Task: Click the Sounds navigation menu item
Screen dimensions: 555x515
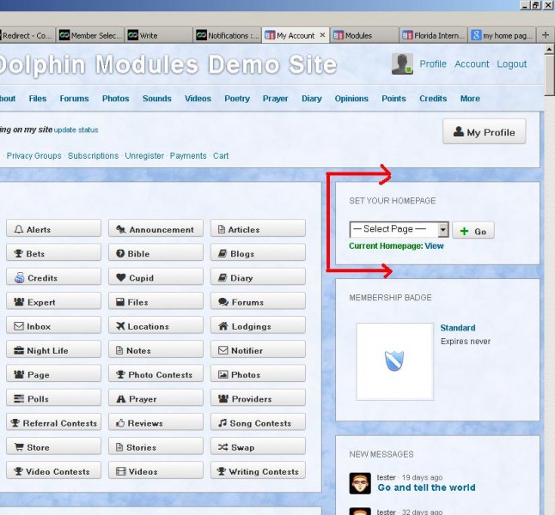Action: click(x=157, y=99)
